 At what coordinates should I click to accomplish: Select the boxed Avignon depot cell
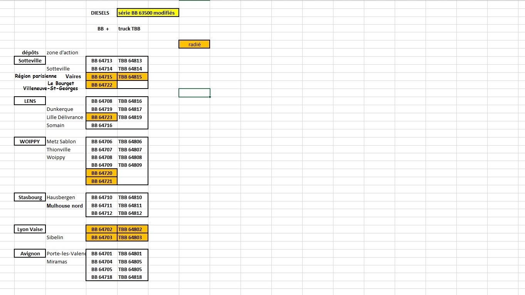[x=30, y=253]
